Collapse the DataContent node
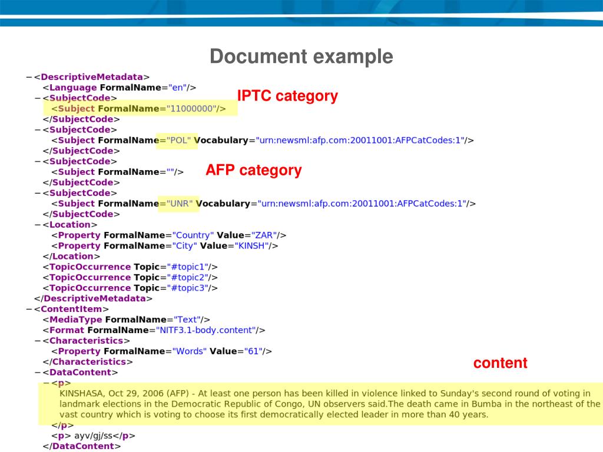This screenshot has width=603, height=452. click(37, 373)
